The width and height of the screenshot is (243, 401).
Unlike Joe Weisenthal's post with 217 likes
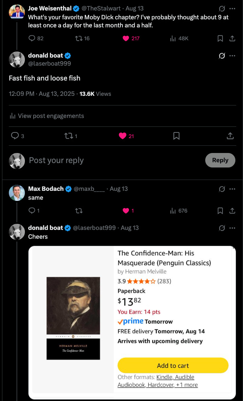tap(126, 38)
